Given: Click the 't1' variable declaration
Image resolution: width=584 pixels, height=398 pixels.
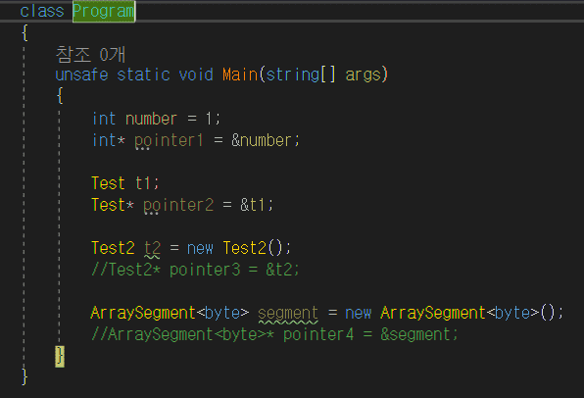Looking at the screenshot, I should (x=143, y=183).
